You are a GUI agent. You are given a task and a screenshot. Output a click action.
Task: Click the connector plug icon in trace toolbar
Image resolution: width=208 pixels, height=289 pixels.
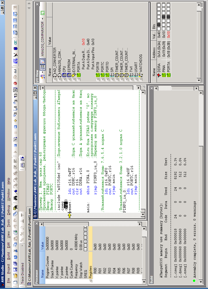22,240
